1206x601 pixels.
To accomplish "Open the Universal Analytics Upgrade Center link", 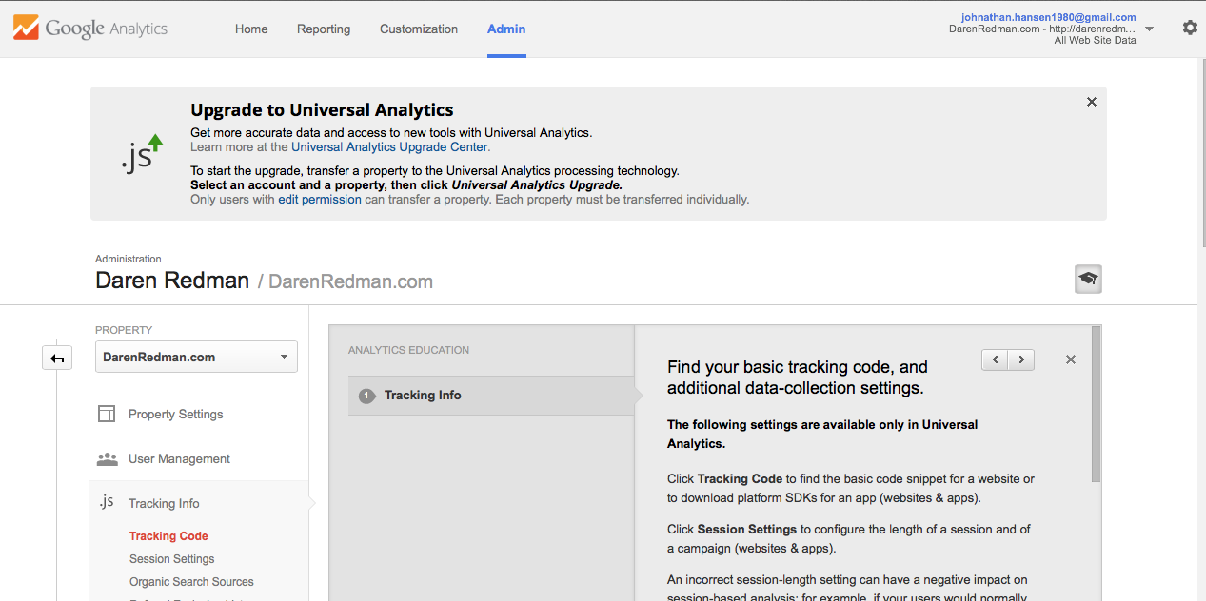I will tap(390, 147).
